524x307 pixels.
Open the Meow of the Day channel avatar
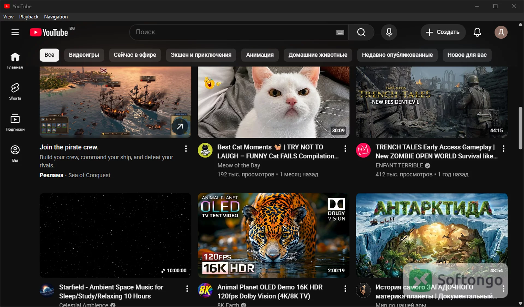pyautogui.click(x=205, y=150)
